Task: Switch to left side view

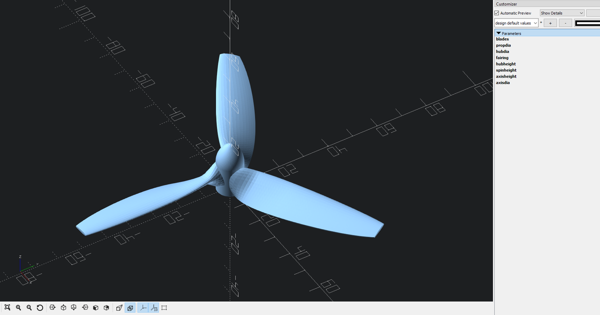Action: point(84,307)
